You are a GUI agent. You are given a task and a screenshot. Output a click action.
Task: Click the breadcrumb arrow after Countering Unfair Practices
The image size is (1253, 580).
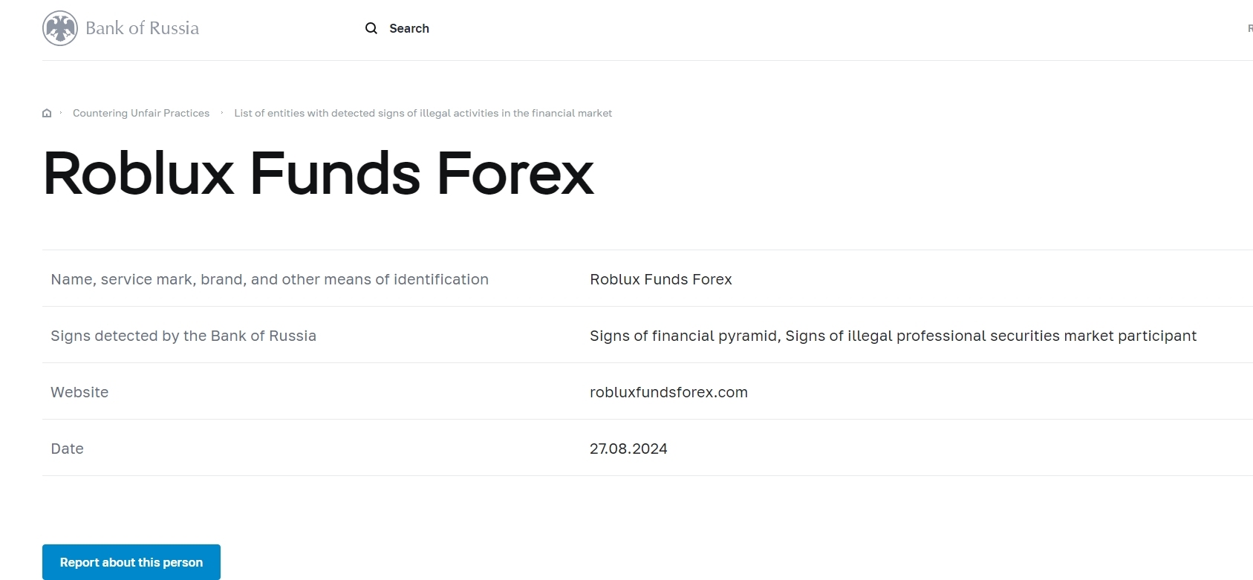222,113
